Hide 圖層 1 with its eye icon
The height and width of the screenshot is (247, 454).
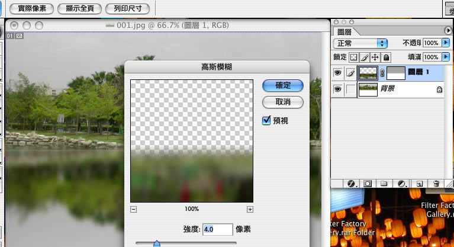[x=337, y=73]
